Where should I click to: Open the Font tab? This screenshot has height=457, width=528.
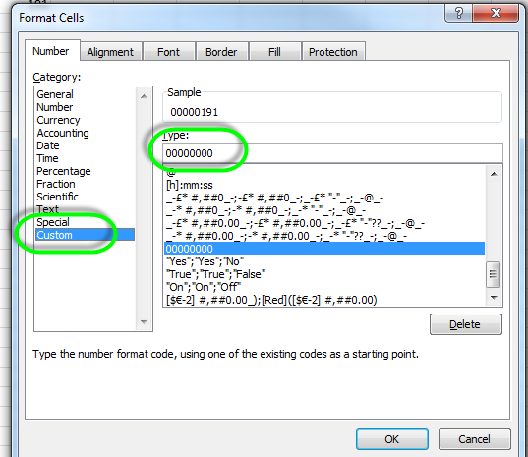point(168,52)
